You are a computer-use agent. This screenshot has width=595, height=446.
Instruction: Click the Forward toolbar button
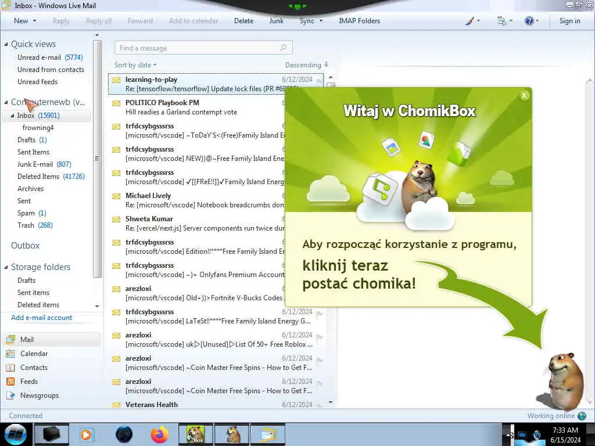pos(140,21)
